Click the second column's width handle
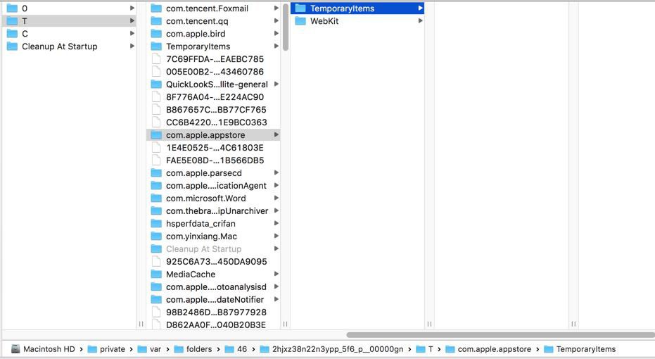Image resolution: width=655 pixels, height=359 pixels. 286,324
